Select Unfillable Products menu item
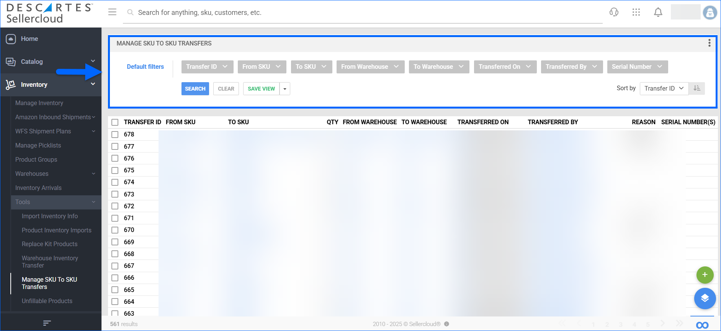721x331 pixels. [47, 301]
